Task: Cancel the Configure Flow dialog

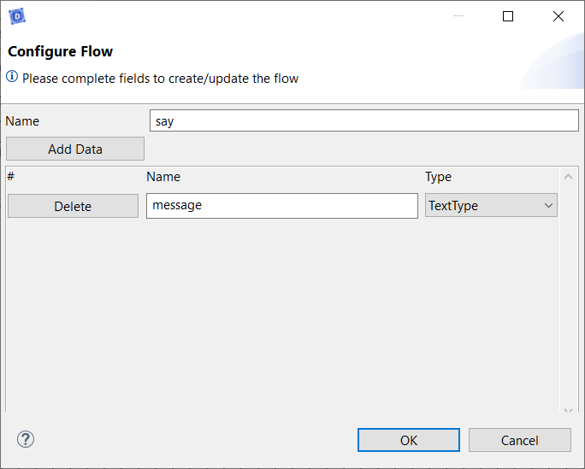Action: click(x=520, y=440)
